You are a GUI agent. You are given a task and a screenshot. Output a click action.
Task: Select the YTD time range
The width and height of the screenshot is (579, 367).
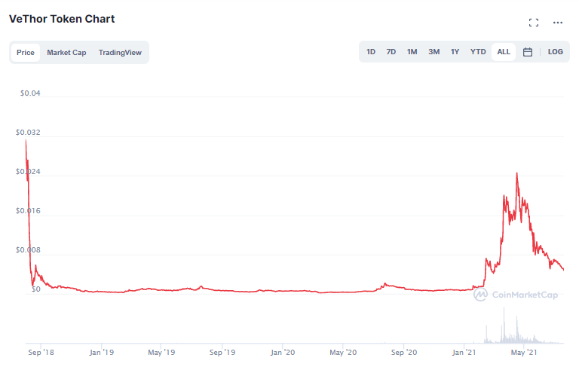[478, 52]
